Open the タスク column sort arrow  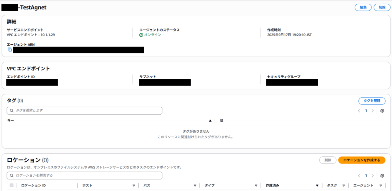[x=344, y=185]
